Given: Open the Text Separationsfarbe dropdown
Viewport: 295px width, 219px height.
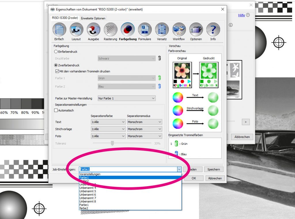Looking at the screenshot, I should pos(108,122).
